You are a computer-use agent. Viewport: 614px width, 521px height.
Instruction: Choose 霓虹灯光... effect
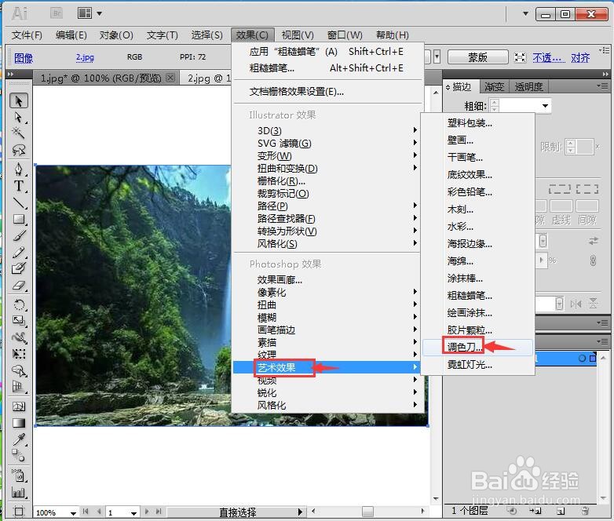click(x=477, y=364)
